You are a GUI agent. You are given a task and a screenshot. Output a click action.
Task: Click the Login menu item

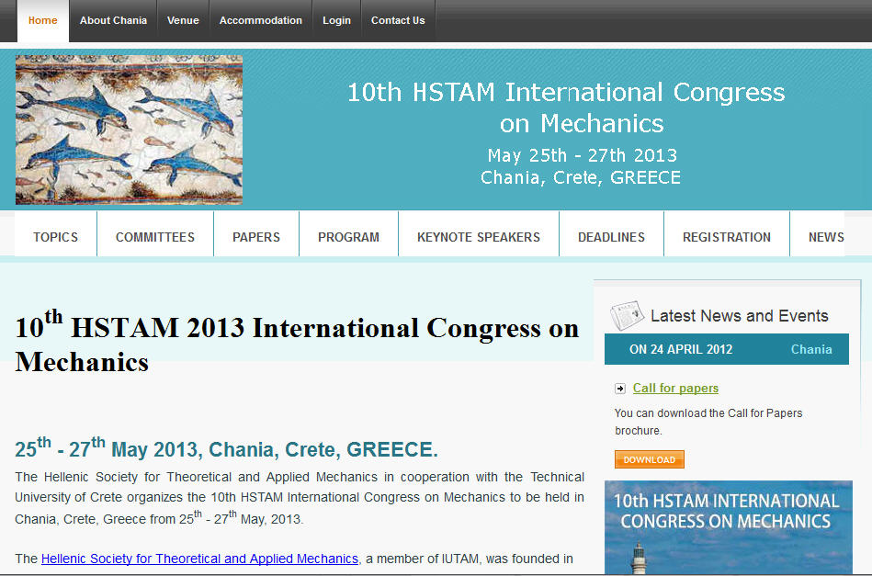336,20
